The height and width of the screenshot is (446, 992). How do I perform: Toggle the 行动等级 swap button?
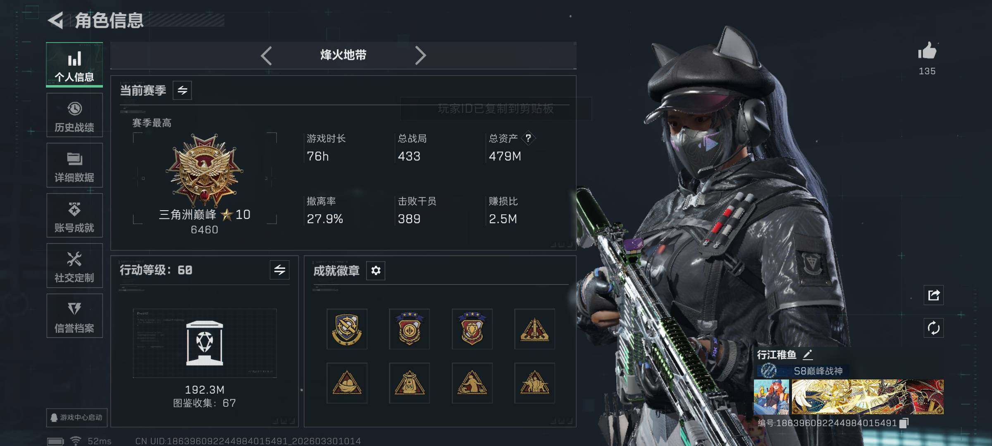point(279,270)
